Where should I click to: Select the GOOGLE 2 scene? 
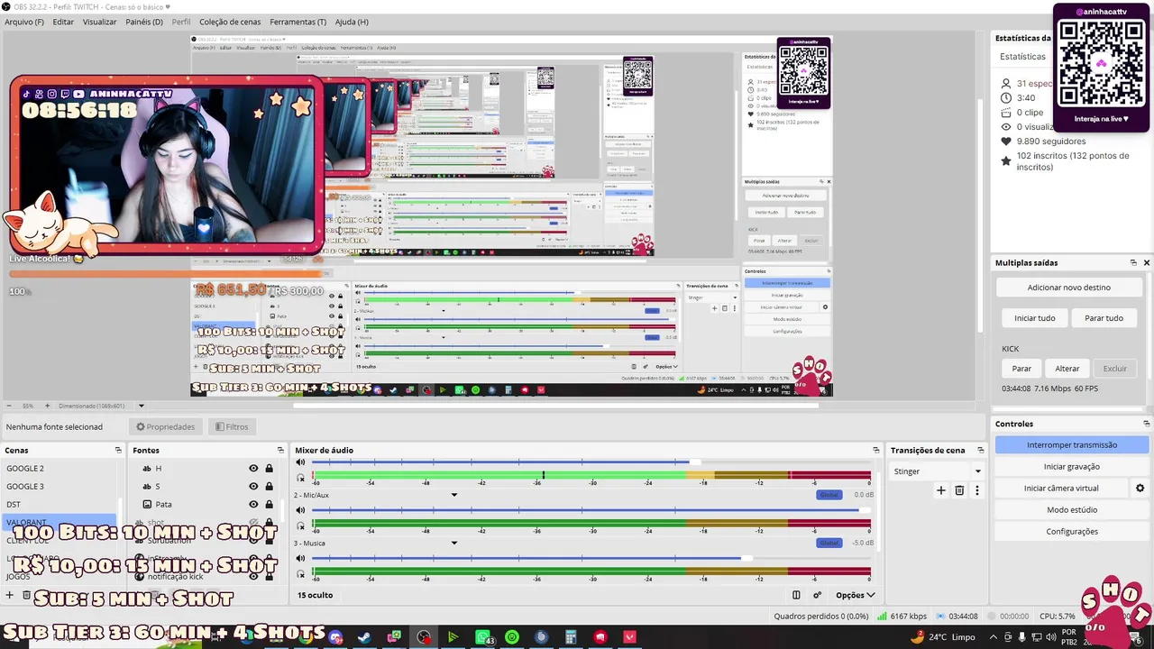[x=60, y=468]
